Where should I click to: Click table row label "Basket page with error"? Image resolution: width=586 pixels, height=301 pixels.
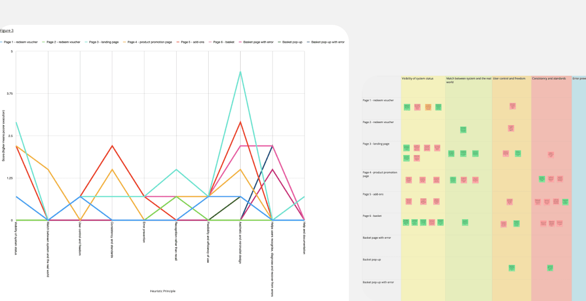377,238
